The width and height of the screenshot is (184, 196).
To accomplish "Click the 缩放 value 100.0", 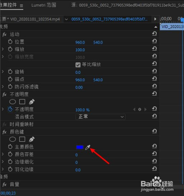I will pos(80,50).
